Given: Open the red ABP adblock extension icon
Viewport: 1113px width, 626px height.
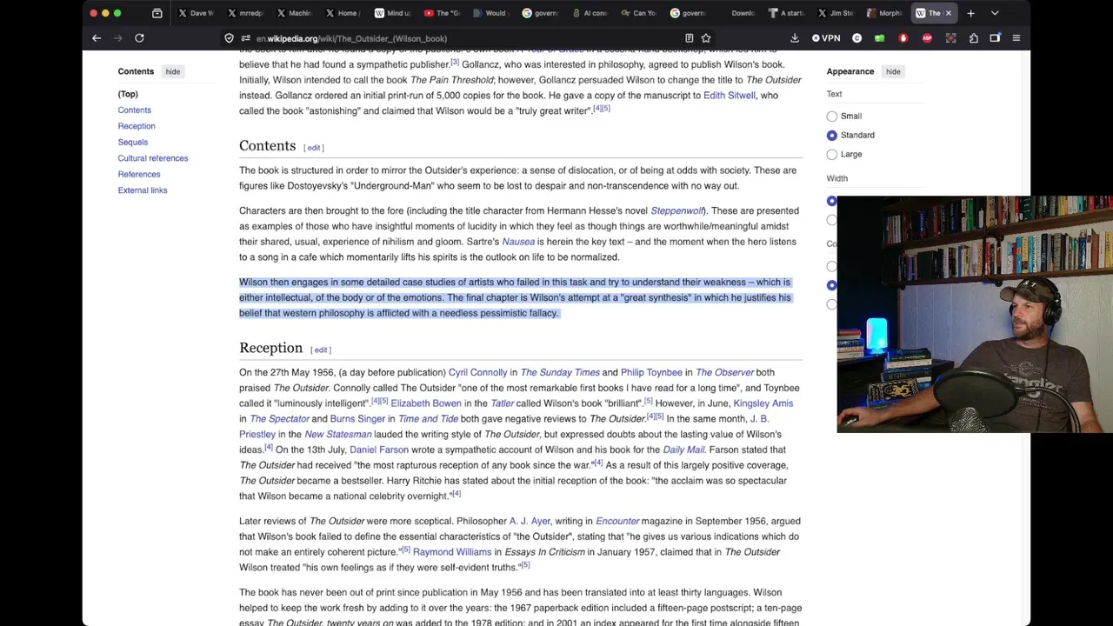Looking at the screenshot, I should [927, 38].
